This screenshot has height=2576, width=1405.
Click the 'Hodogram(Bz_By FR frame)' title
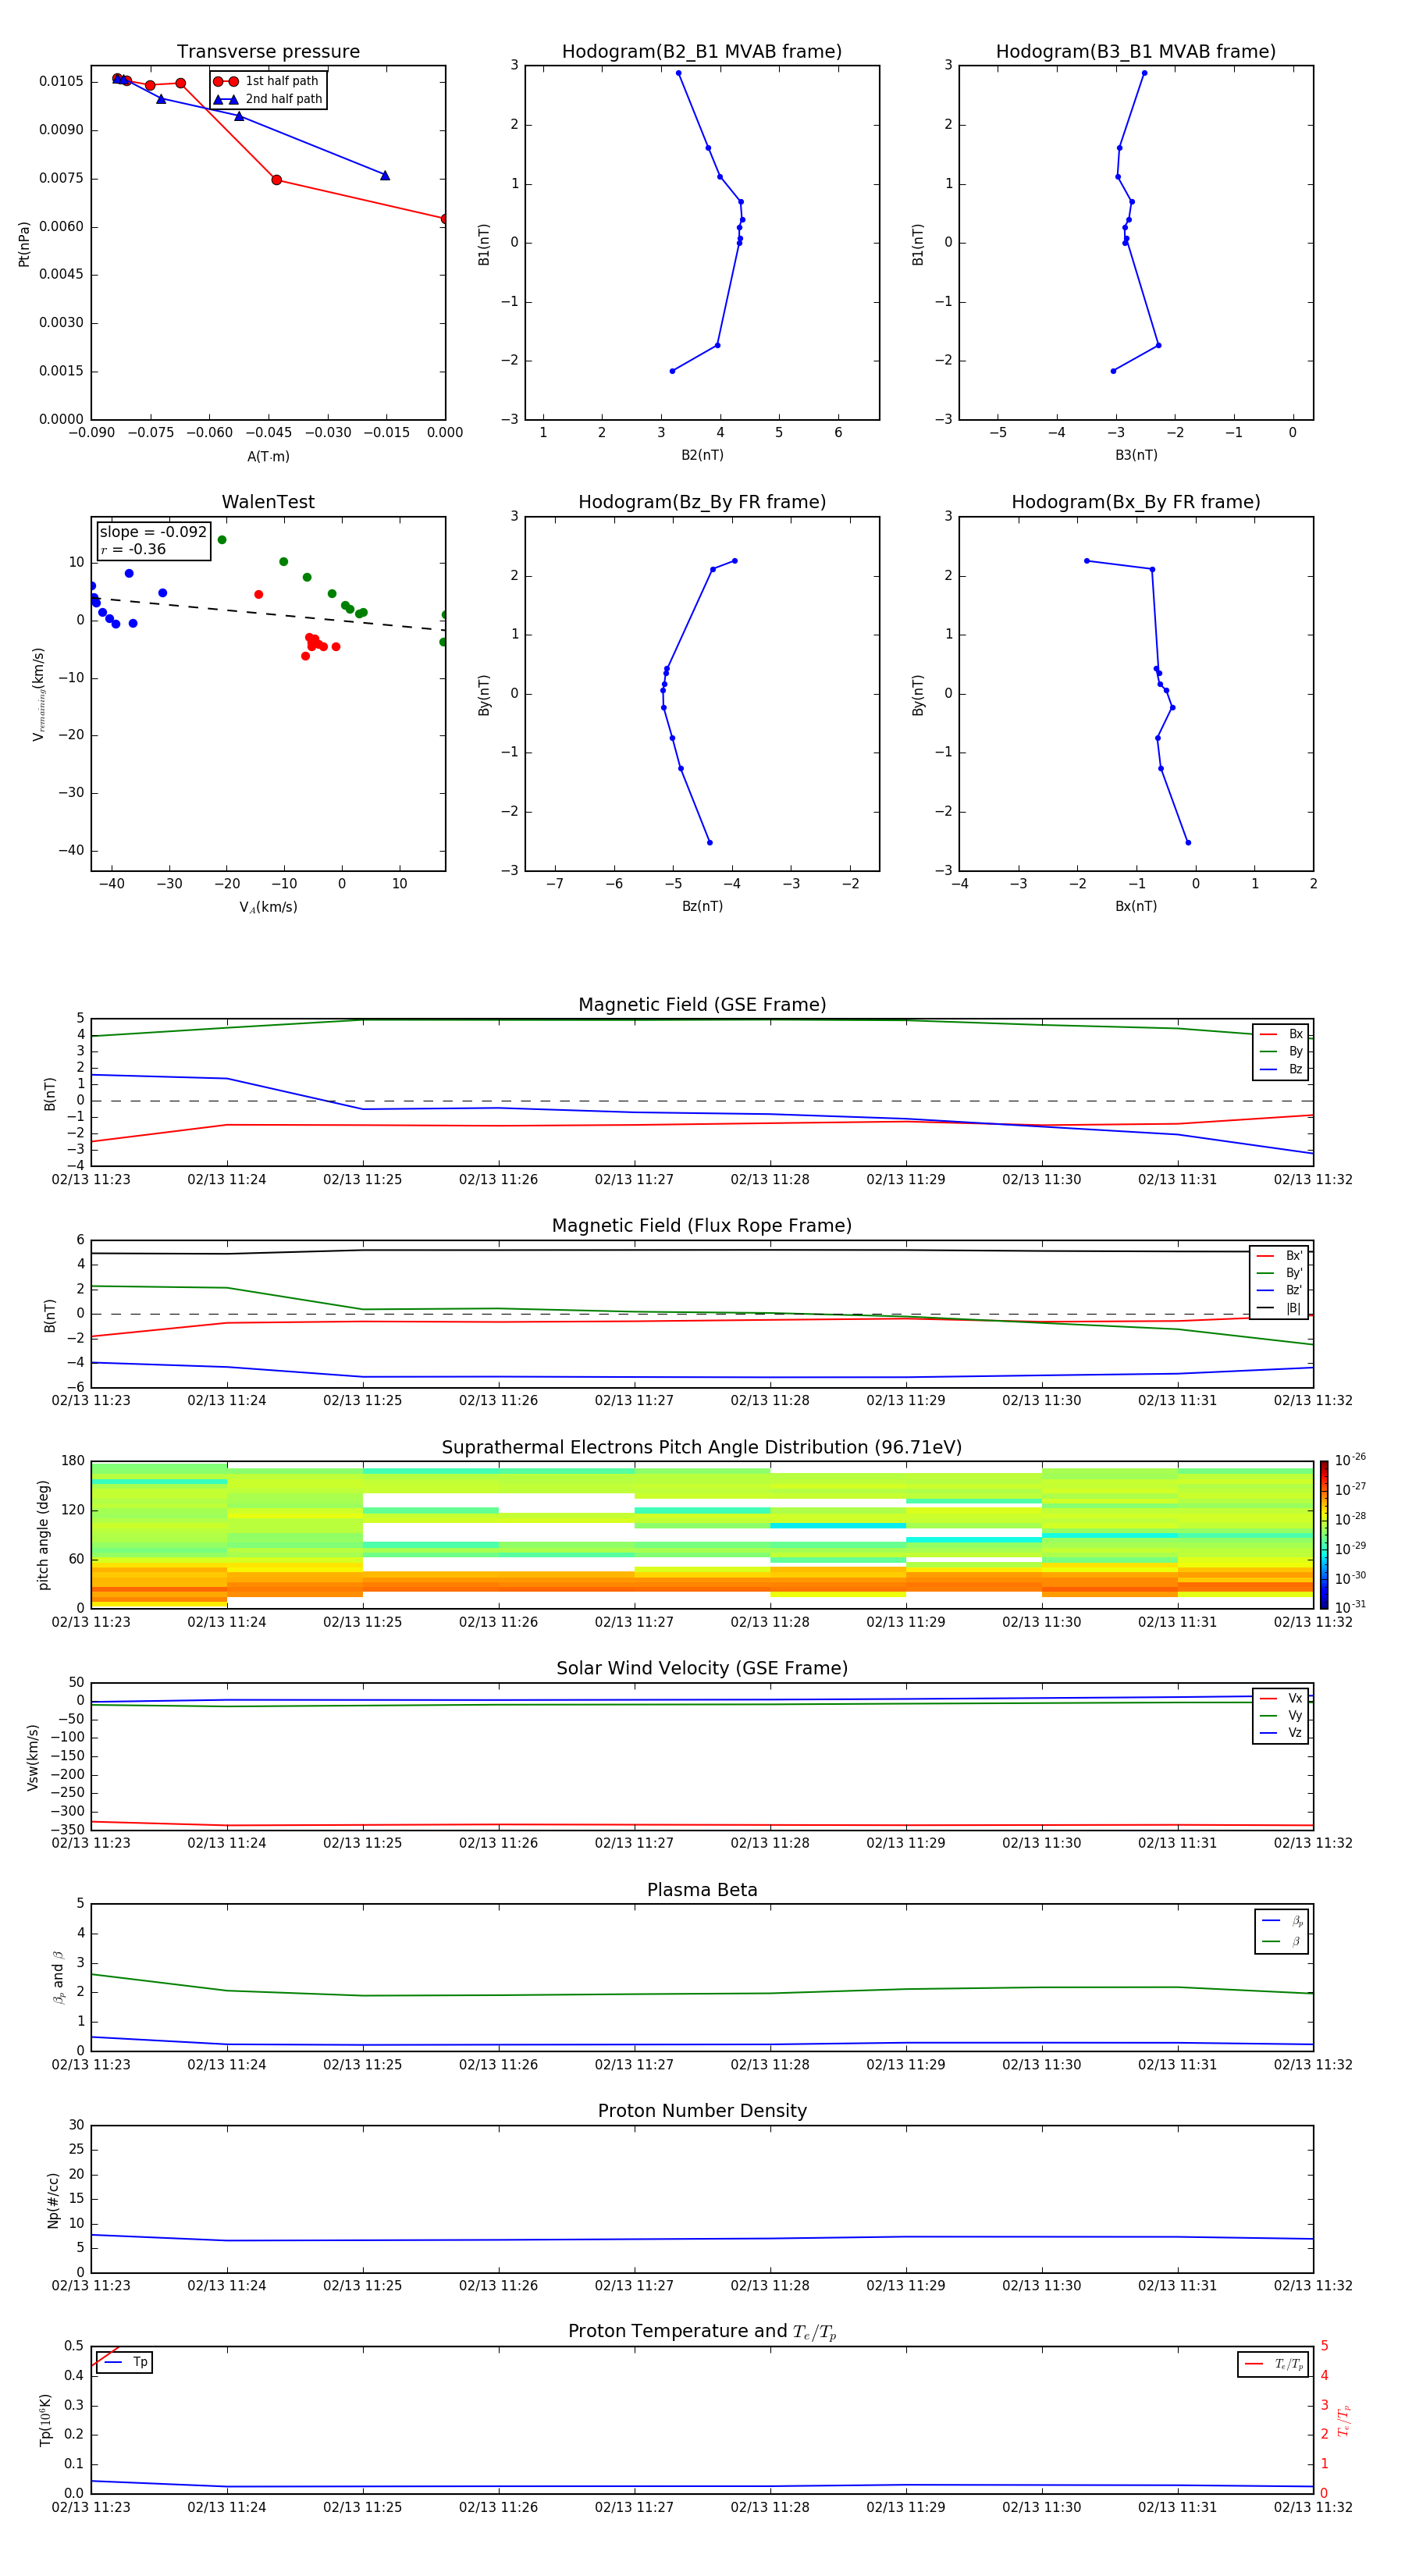click(x=702, y=502)
